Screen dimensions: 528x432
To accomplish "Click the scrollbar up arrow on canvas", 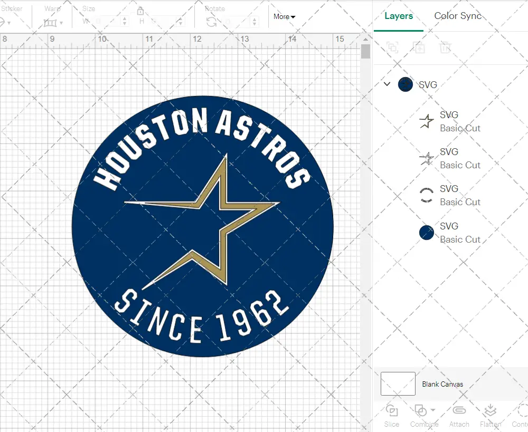I will point(365,39).
